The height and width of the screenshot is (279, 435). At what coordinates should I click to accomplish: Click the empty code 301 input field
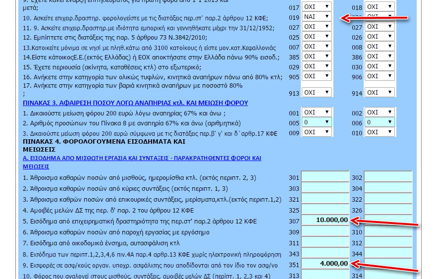click(325, 177)
